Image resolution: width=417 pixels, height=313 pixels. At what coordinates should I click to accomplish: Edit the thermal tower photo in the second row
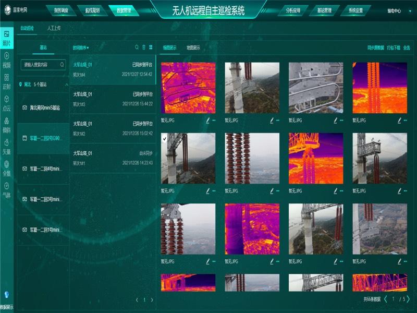335,191
